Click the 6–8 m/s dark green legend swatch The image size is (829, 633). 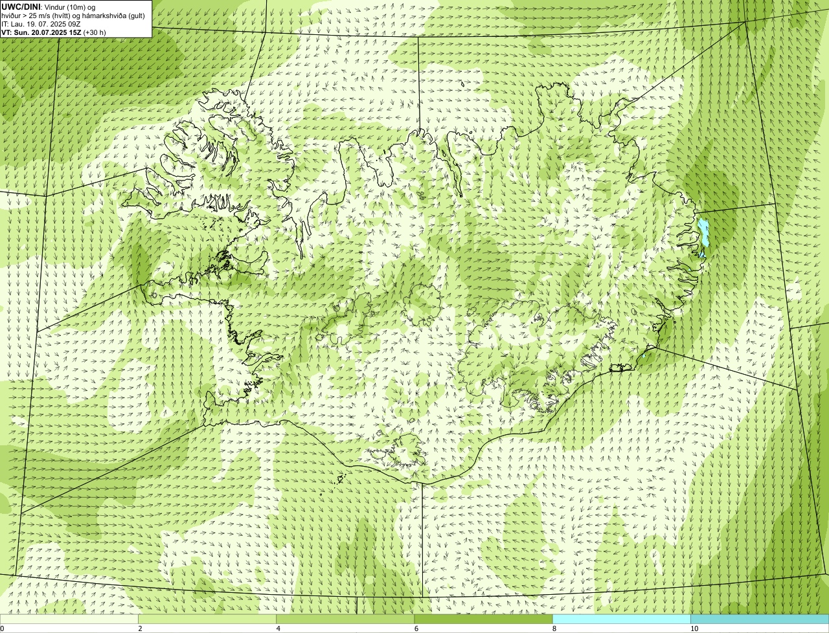pyautogui.click(x=483, y=619)
